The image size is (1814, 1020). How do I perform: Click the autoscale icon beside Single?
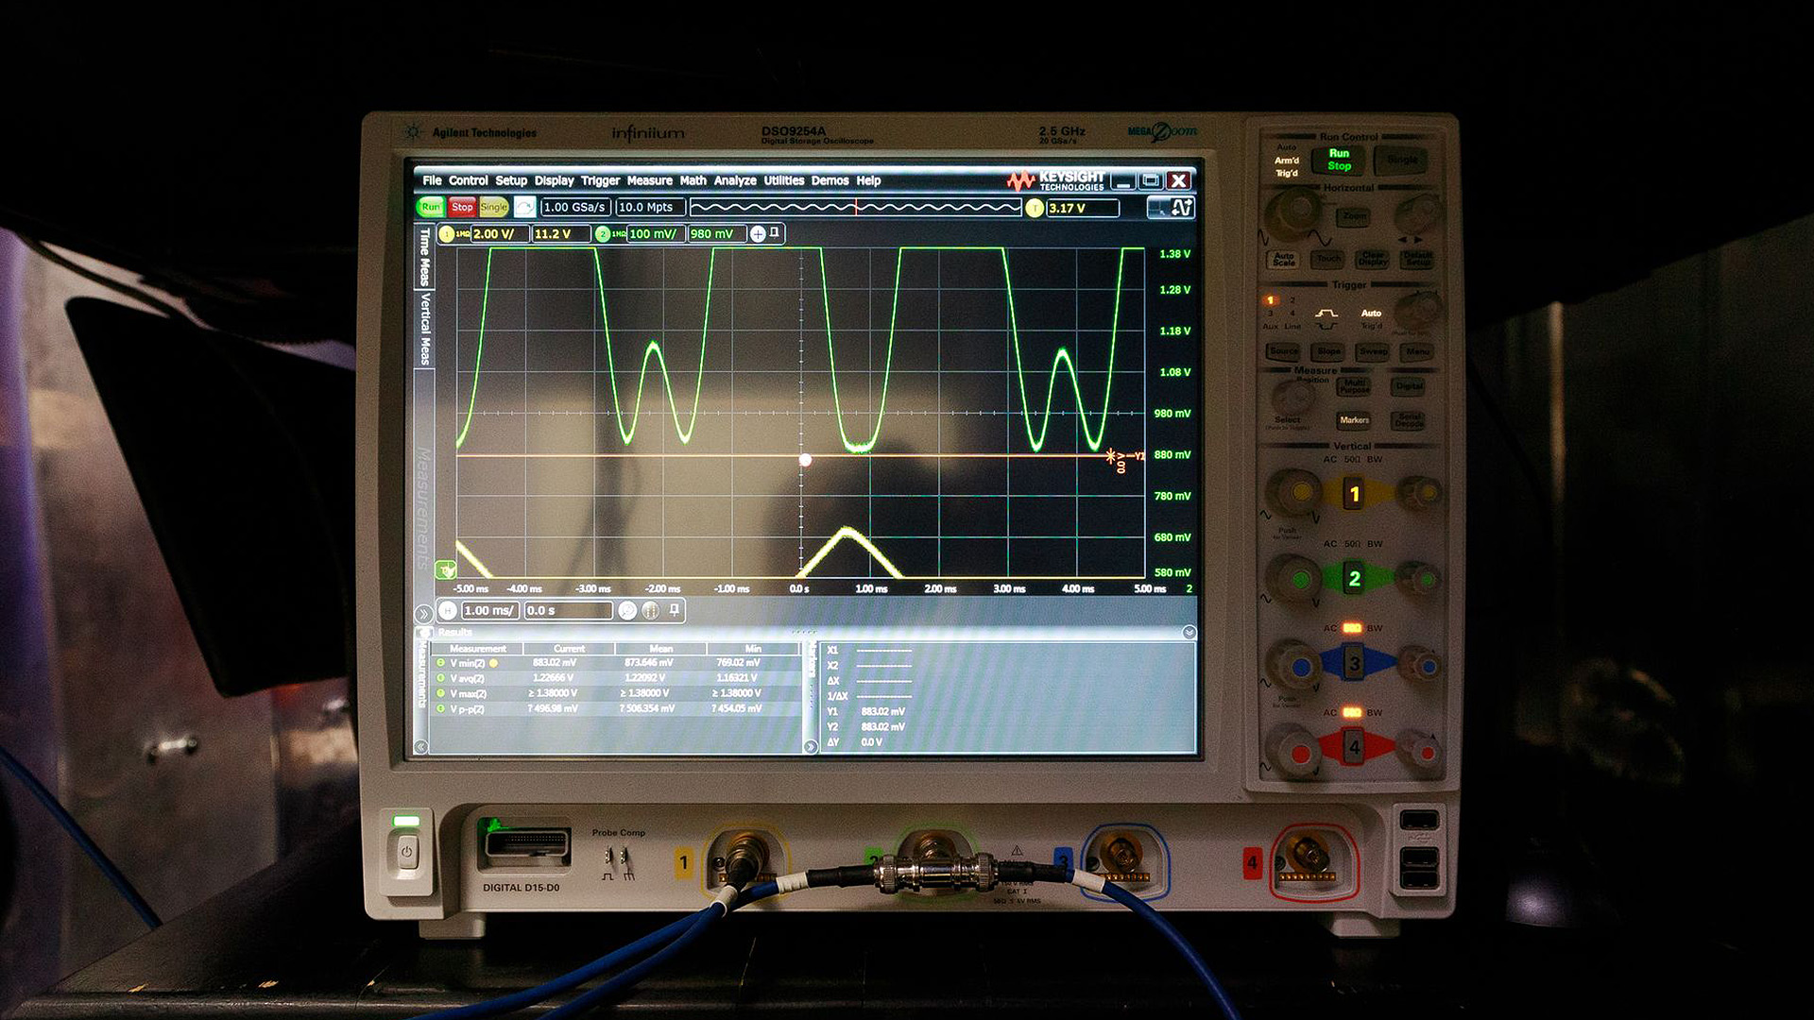pyautogui.click(x=525, y=207)
